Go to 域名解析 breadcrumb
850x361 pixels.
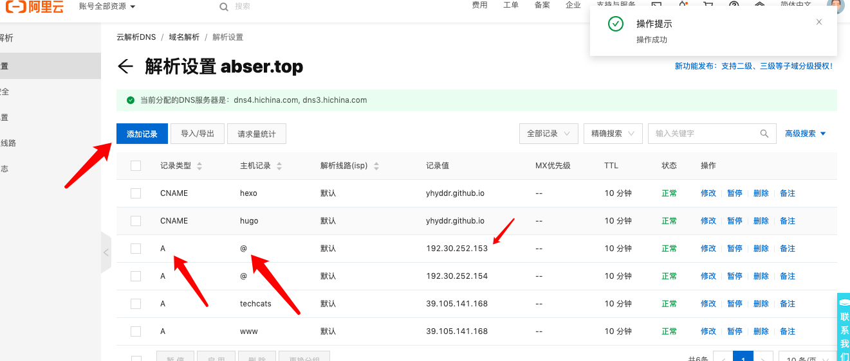point(184,37)
